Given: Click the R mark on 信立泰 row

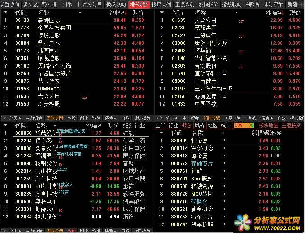Looking at the screenshot, I should [x=61, y=142].
